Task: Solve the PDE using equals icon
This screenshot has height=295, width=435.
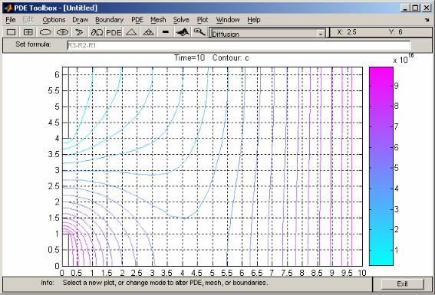Action: pyautogui.click(x=166, y=32)
